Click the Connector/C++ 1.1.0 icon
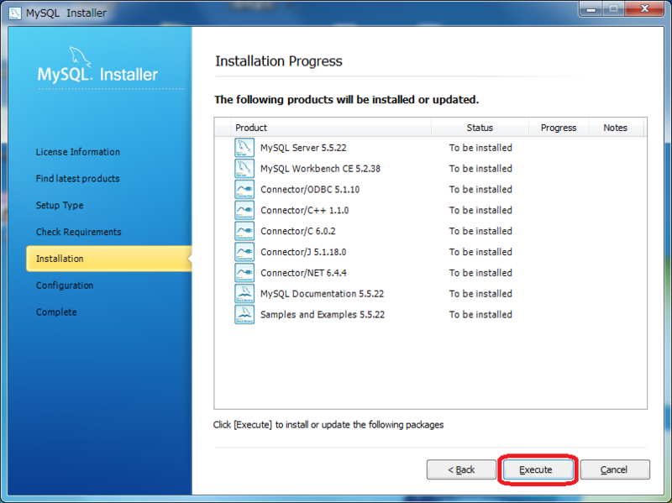This screenshot has height=503, width=672. 244,210
